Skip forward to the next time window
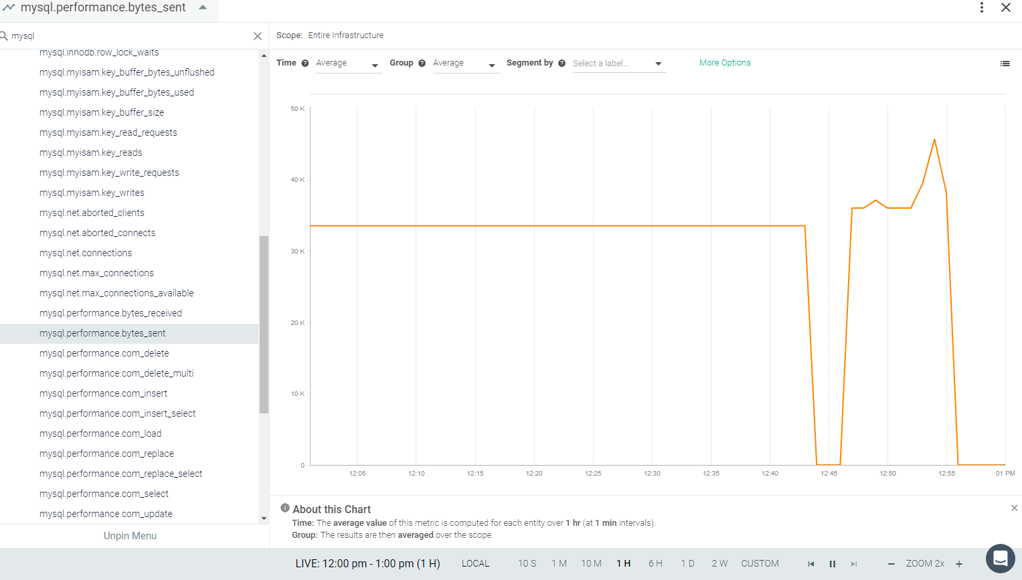Image resolution: width=1022 pixels, height=580 pixels. 854,564
